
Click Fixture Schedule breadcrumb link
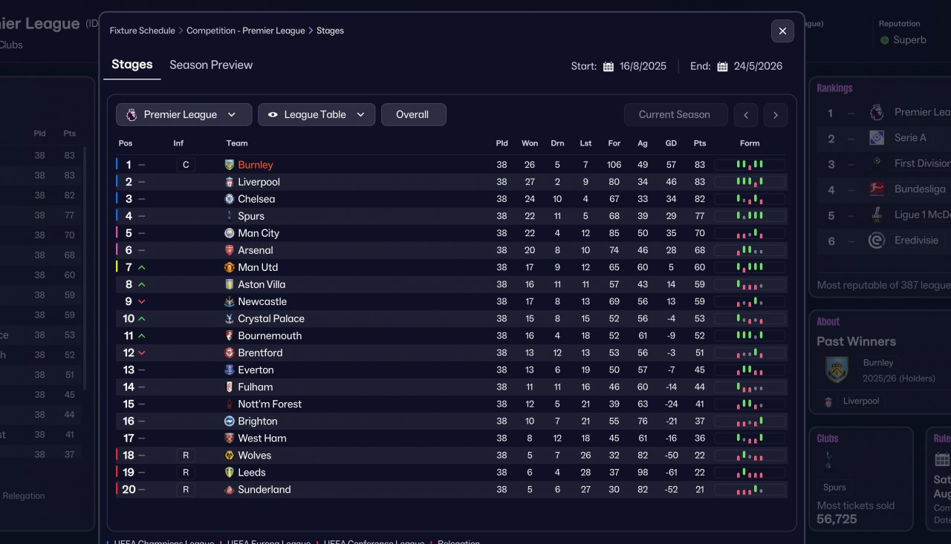tap(142, 30)
